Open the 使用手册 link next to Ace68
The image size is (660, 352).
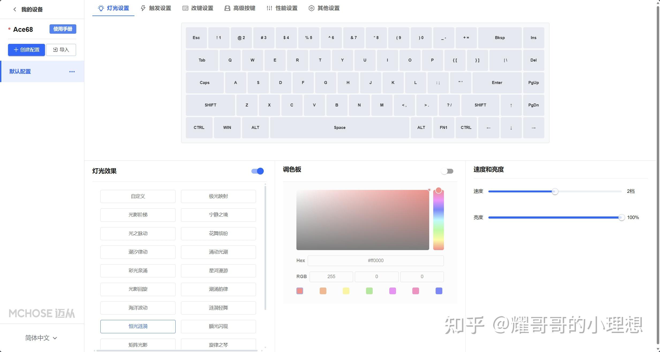pyautogui.click(x=63, y=29)
